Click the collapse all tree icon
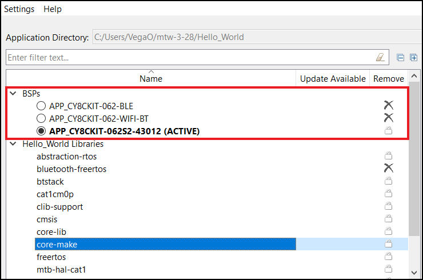This screenshot has width=423, height=280. 400,58
